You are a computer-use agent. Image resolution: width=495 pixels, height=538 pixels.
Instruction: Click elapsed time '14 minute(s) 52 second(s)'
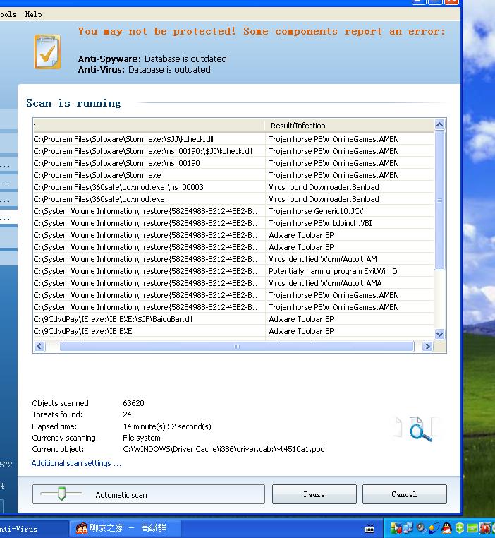pyautogui.click(x=167, y=426)
